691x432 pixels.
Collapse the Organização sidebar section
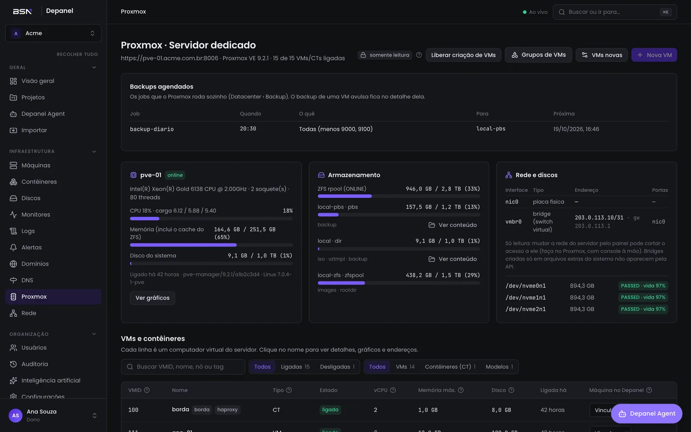pyautogui.click(x=53, y=334)
